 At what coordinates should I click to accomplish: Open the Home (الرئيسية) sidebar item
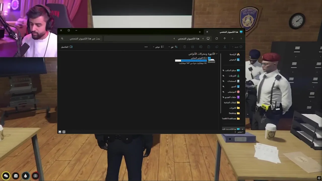coord(234,54)
